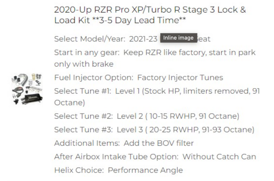This screenshot has width=274, height=181.
Task: Click the Additional Items label
Action: (87, 143)
